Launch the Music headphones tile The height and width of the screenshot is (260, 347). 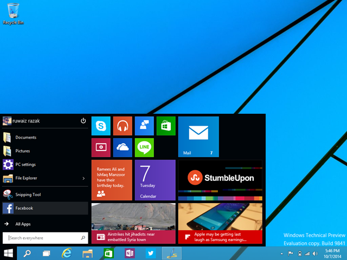tap(123, 126)
